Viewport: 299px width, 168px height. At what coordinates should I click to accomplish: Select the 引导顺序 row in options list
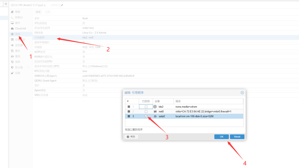tap(88, 38)
